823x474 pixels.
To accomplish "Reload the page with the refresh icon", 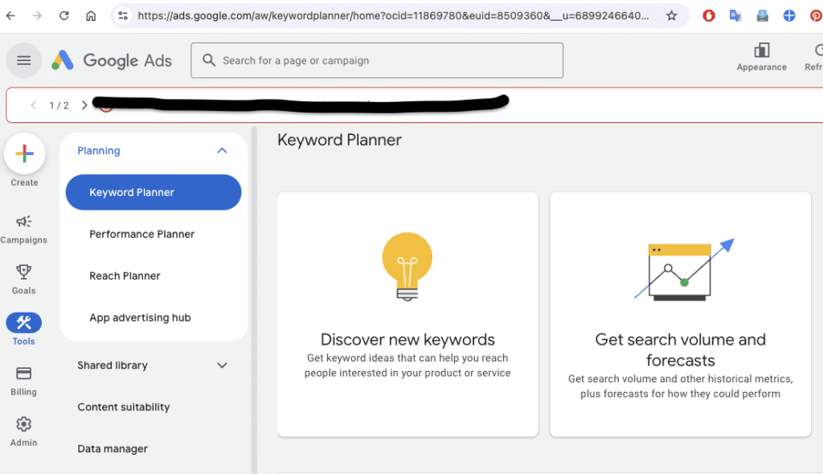I will (64, 16).
